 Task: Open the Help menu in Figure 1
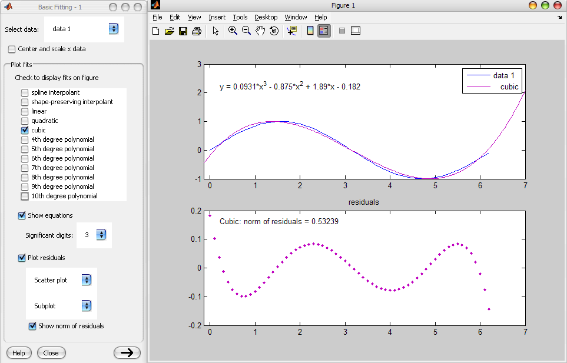(x=321, y=17)
